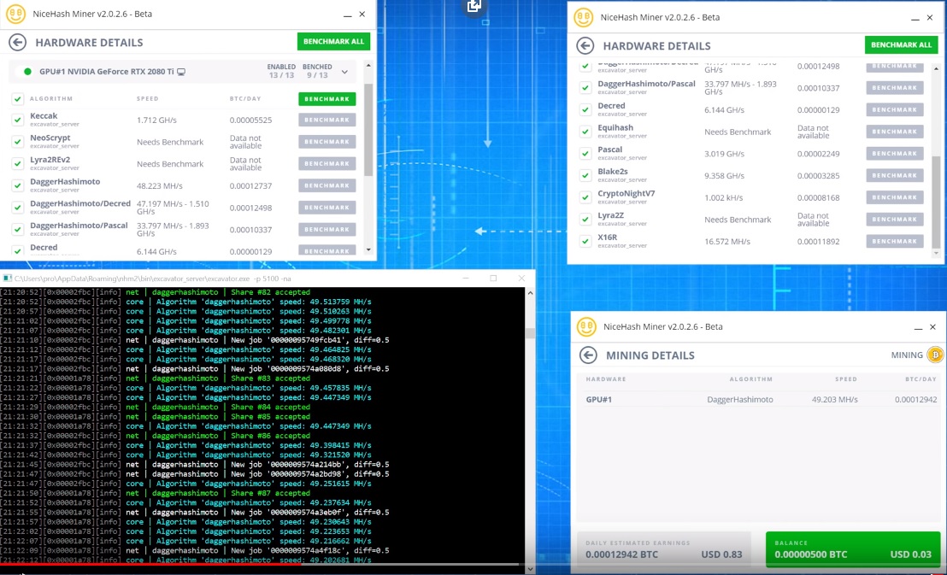Uncheck the X16R algorithm checkbox
Image resolution: width=947 pixels, height=575 pixels.
585,242
